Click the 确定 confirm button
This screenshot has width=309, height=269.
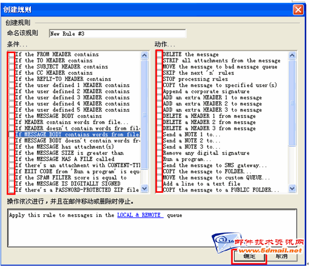(x=249, y=256)
